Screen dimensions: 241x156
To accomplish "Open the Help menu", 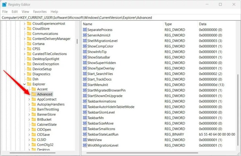I will pos(54,12).
